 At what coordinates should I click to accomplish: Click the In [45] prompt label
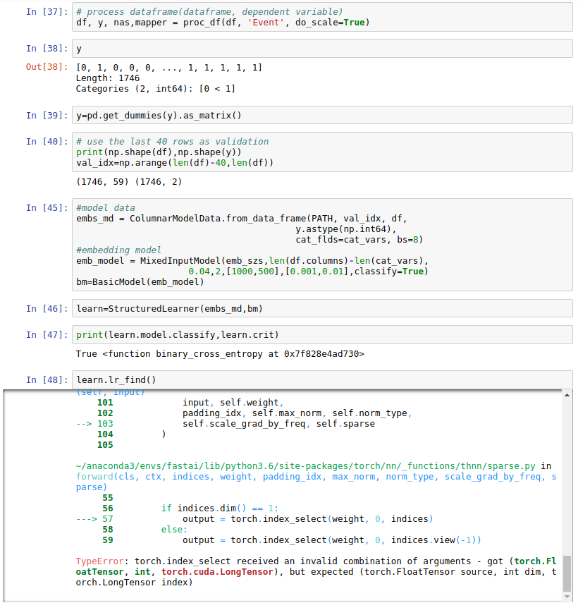pos(47,207)
